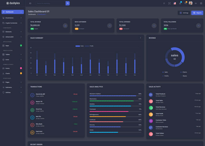
Task: Click the Women's Fashion progress bar
Action: click(113, 96)
